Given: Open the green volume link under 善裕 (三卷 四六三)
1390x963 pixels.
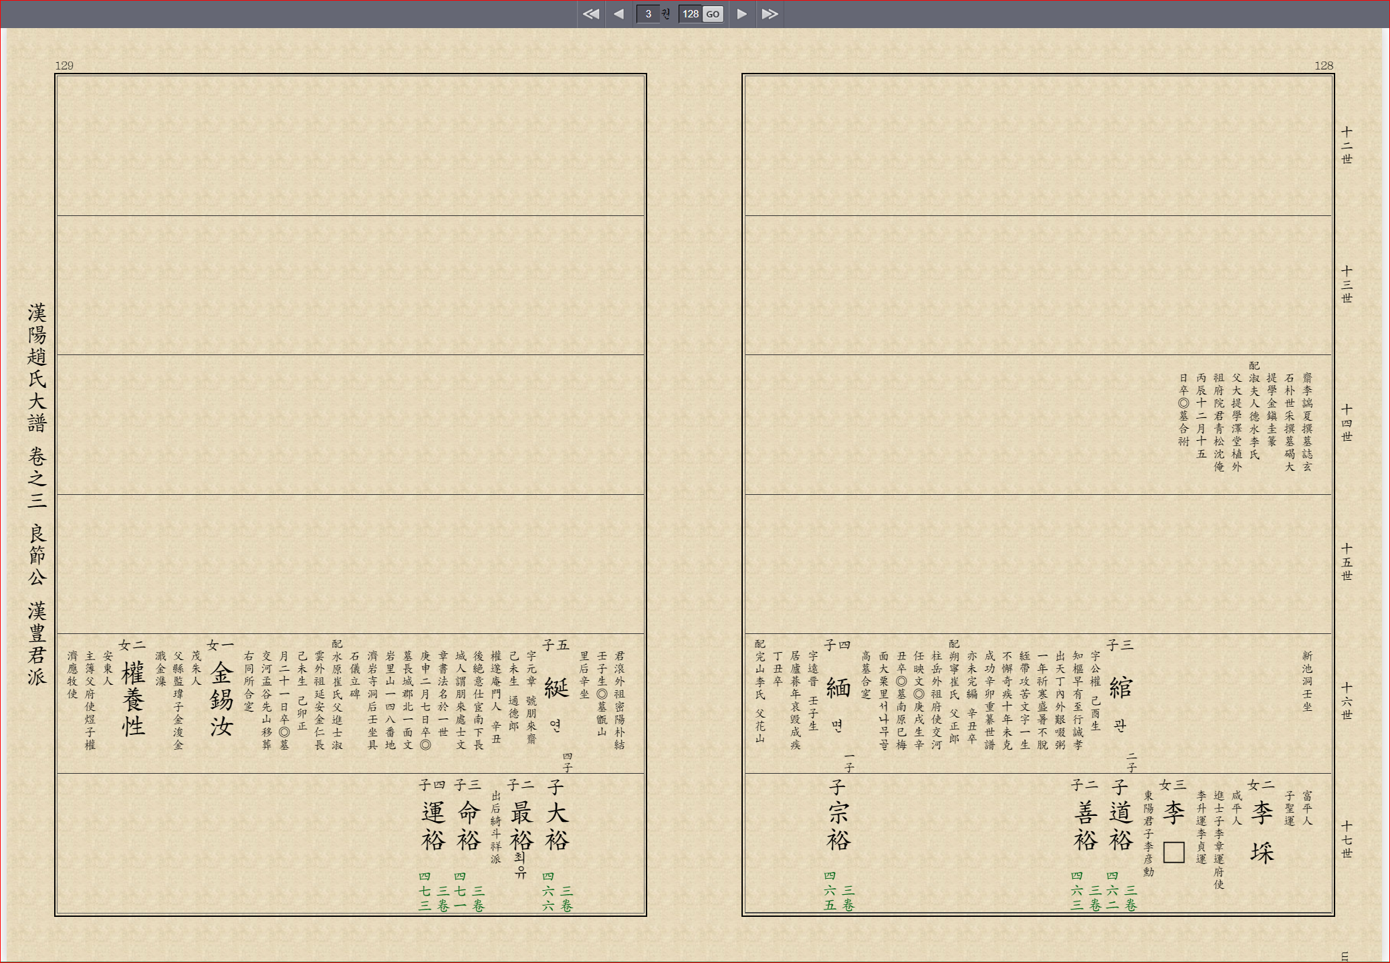Looking at the screenshot, I should (x=1086, y=891).
